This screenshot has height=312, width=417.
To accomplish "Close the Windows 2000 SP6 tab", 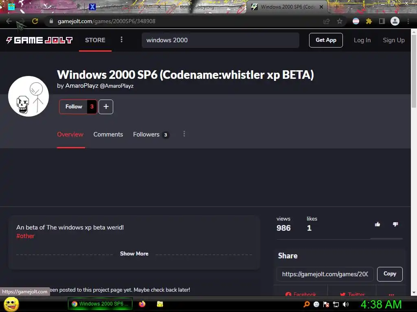I will [x=321, y=7].
